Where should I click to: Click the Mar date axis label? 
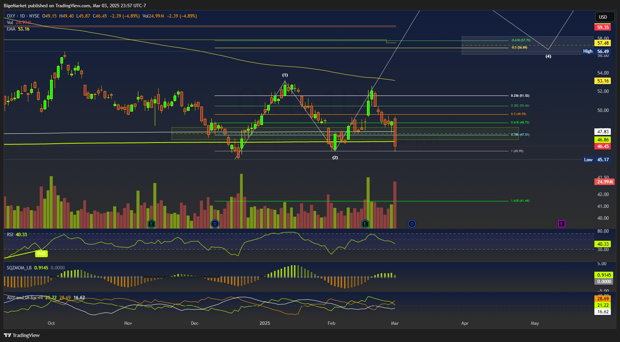(395, 323)
